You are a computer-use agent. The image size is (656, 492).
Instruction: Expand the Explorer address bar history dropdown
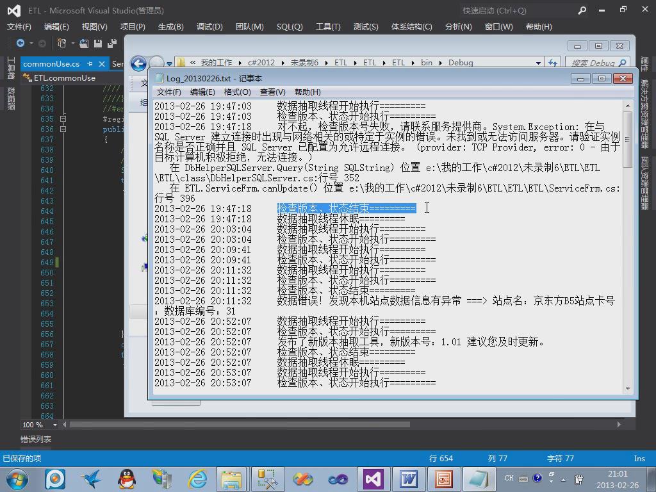[x=538, y=63]
